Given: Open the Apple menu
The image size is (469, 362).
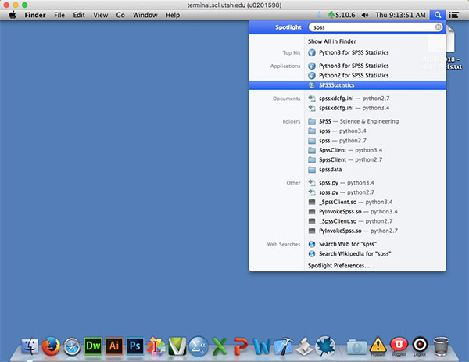Looking at the screenshot, I should click(x=13, y=15).
